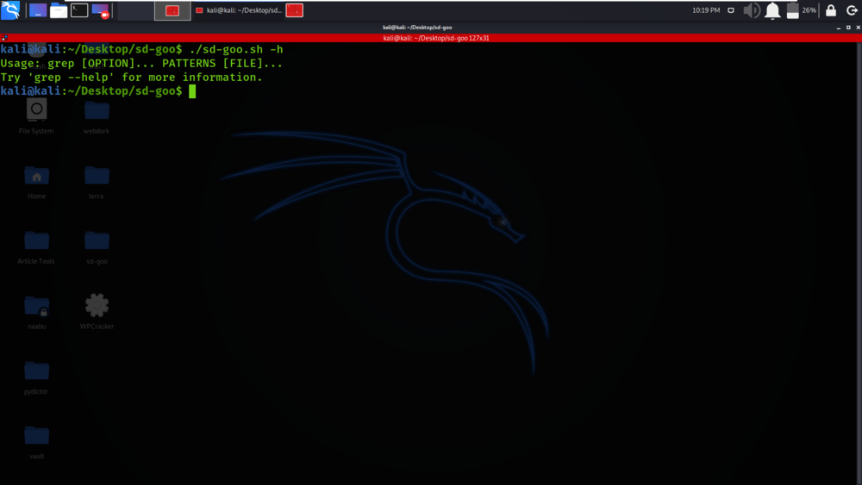This screenshot has height=485, width=862.
Task: Open the File System desktop icon
Action: (x=36, y=116)
